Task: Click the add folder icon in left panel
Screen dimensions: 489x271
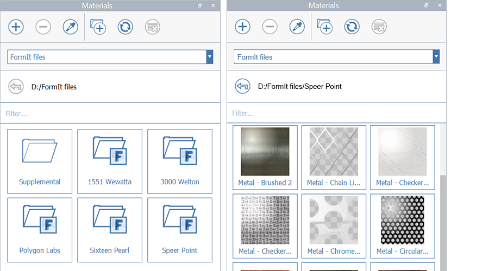Action: tap(98, 27)
